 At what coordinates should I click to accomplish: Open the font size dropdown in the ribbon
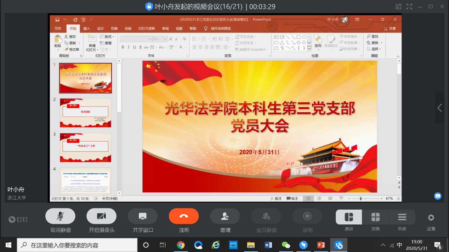click(x=165, y=39)
